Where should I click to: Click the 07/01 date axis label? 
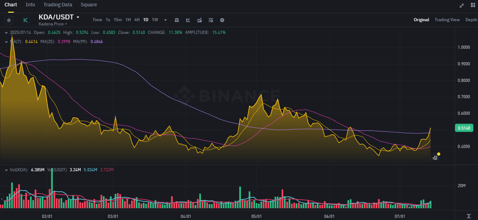click(x=400, y=216)
